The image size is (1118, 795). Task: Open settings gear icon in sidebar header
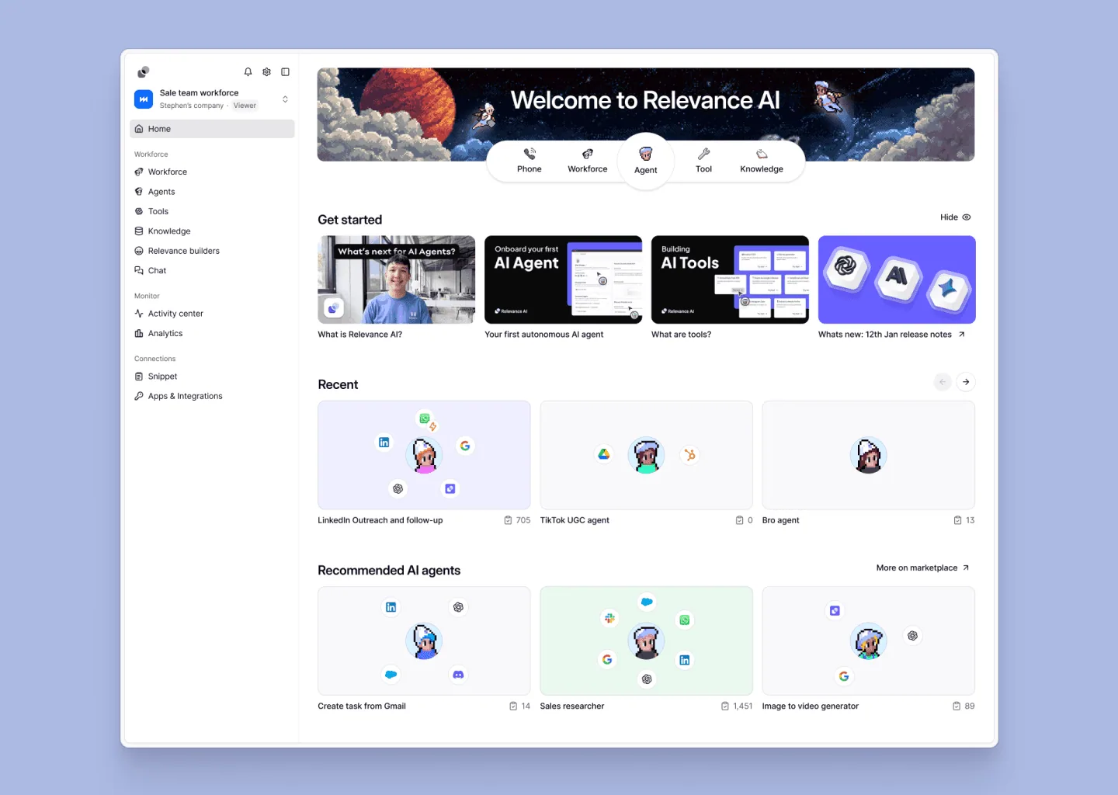tap(266, 72)
